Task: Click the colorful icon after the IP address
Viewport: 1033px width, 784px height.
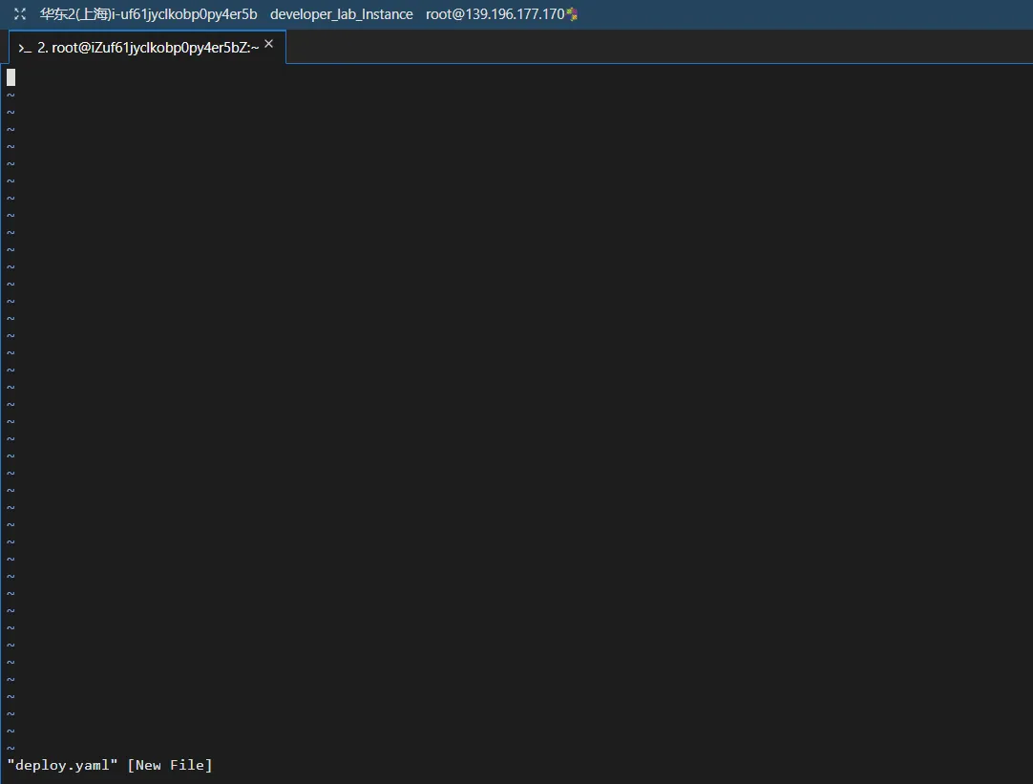Action: click(x=572, y=13)
